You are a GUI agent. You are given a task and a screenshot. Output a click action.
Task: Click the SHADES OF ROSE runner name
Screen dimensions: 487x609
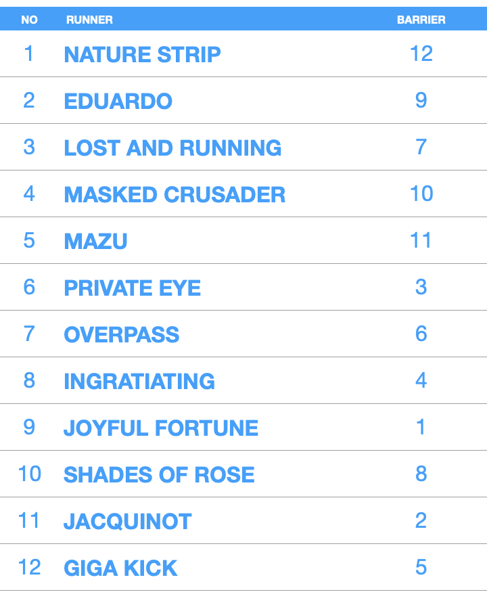click(x=159, y=474)
